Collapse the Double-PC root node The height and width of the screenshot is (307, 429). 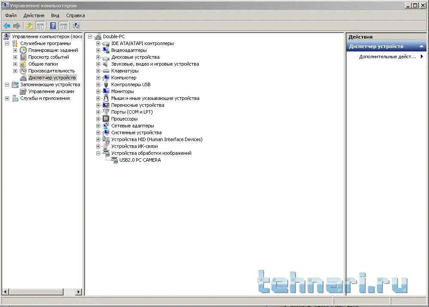point(90,36)
